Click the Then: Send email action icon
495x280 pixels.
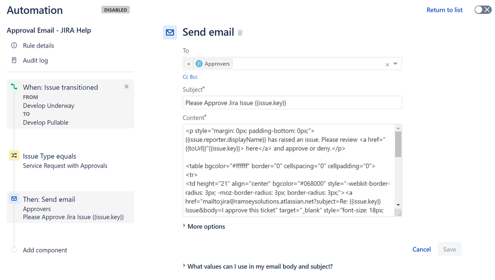coord(14,199)
